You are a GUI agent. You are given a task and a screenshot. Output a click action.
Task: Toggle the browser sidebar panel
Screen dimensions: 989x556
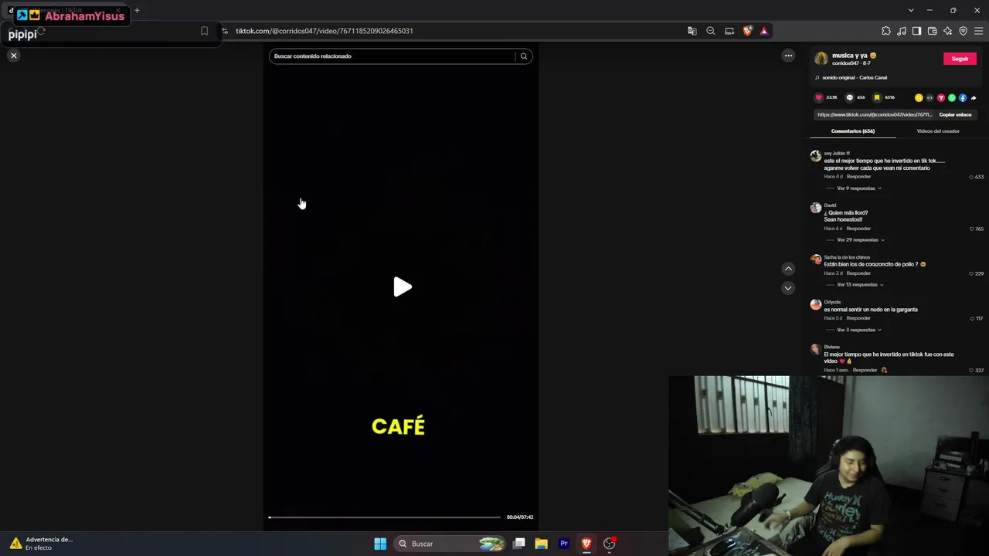[916, 31]
